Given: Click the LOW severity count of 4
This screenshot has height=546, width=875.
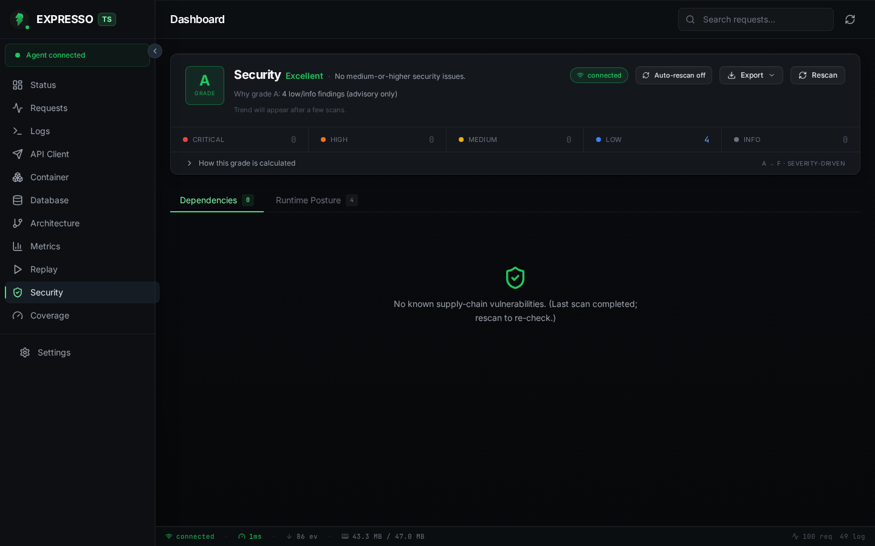Looking at the screenshot, I should 707,140.
